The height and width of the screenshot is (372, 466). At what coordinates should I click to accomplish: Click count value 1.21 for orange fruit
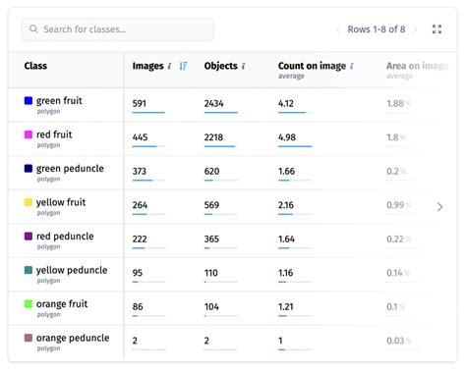pos(285,306)
